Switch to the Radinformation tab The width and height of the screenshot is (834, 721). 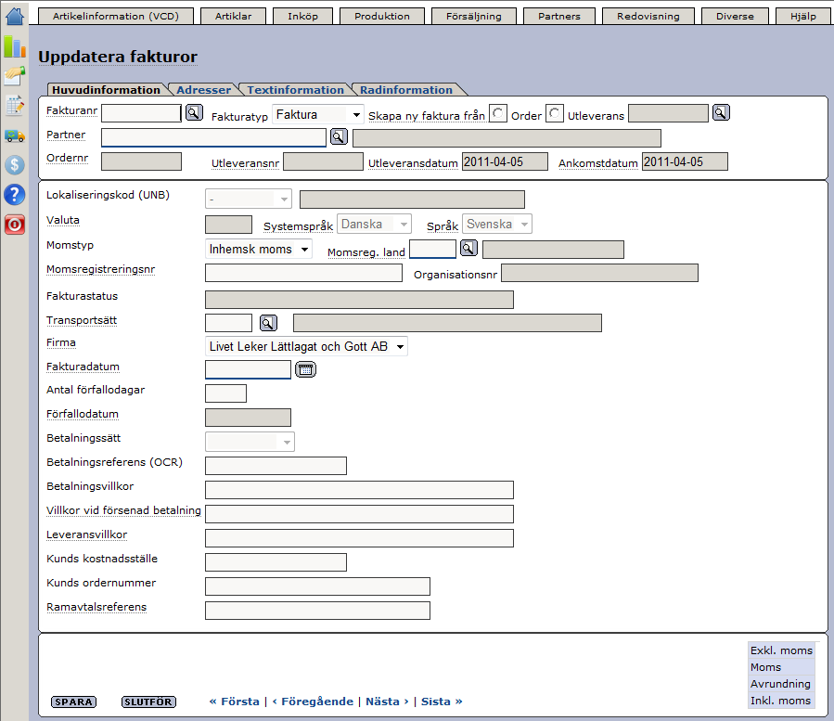click(405, 89)
